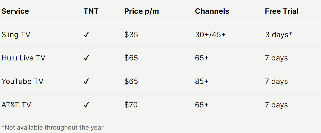Click the YouTube TV 7 days trial cell

coord(276,82)
